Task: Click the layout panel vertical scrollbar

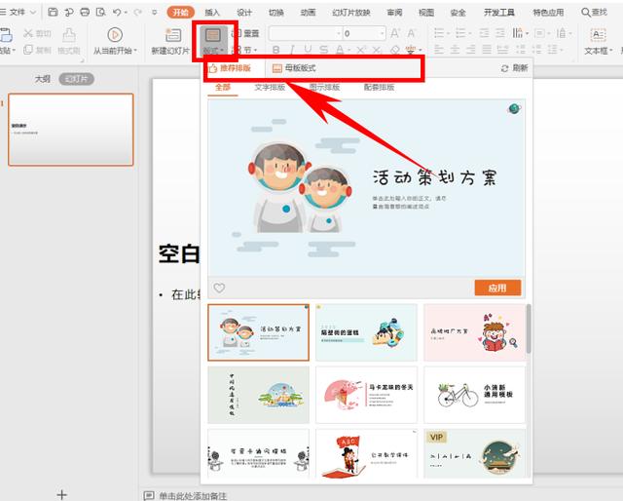Action: (x=529, y=328)
